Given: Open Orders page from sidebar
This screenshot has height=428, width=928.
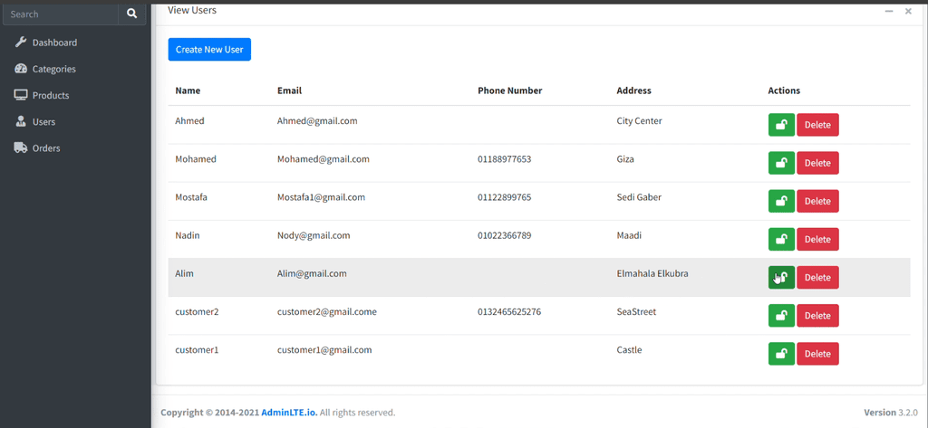Looking at the screenshot, I should (x=46, y=147).
